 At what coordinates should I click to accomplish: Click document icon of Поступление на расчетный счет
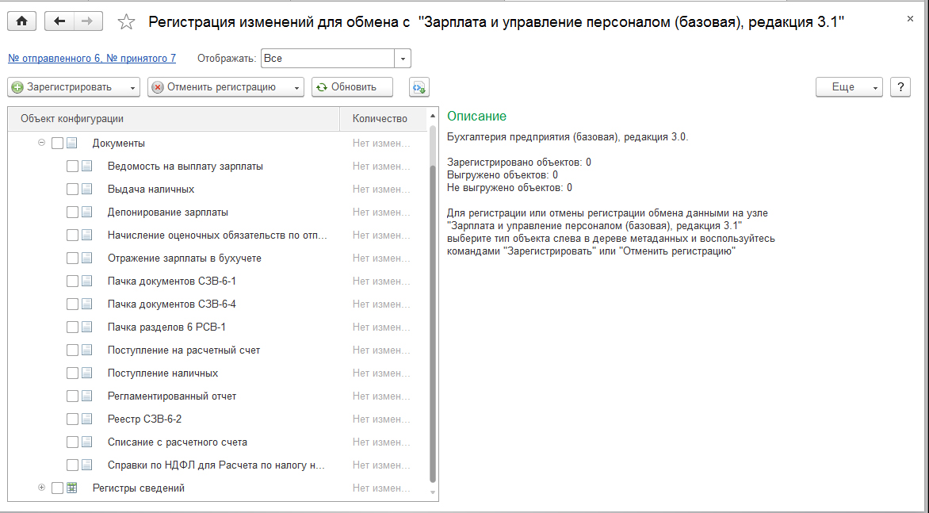87,350
